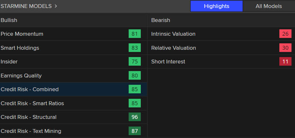The image size is (295, 138).
Task: Select the Short Interest row
Action: (x=221, y=62)
